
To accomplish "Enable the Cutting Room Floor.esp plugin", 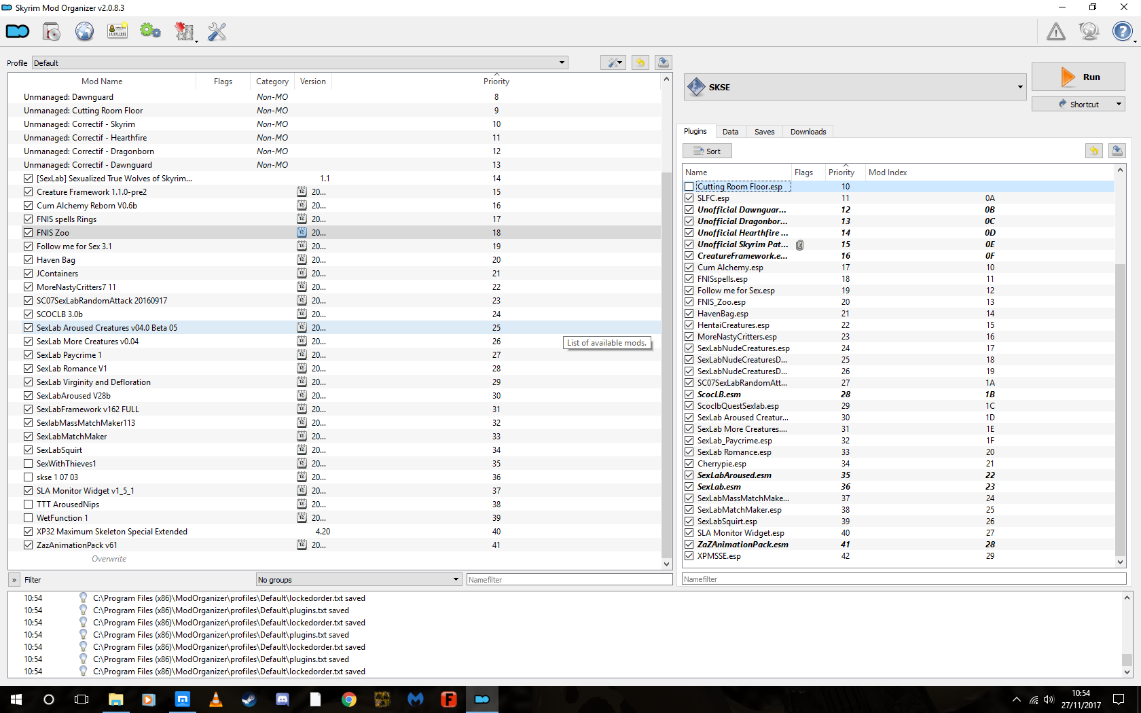I will point(689,186).
